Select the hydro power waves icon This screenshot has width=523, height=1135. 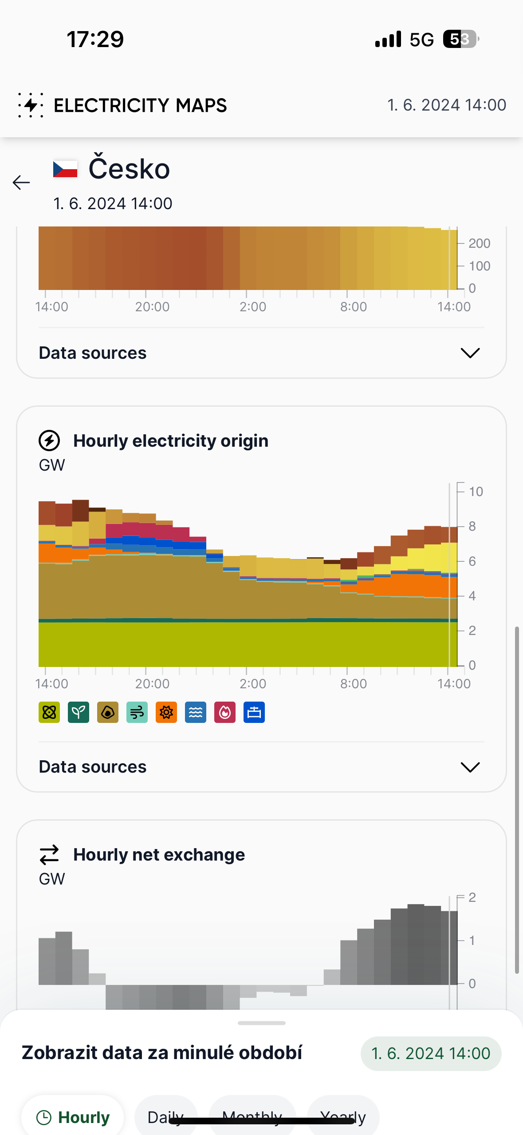tap(195, 712)
